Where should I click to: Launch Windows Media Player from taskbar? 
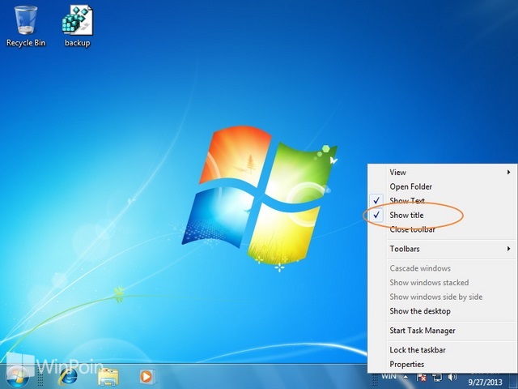click(146, 377)
